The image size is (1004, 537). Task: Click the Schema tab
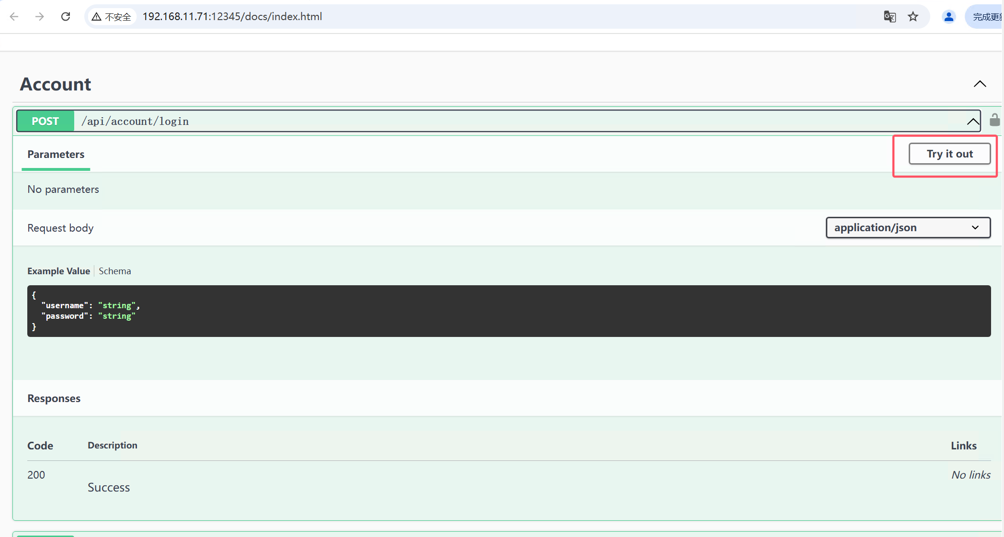point(114,271)
